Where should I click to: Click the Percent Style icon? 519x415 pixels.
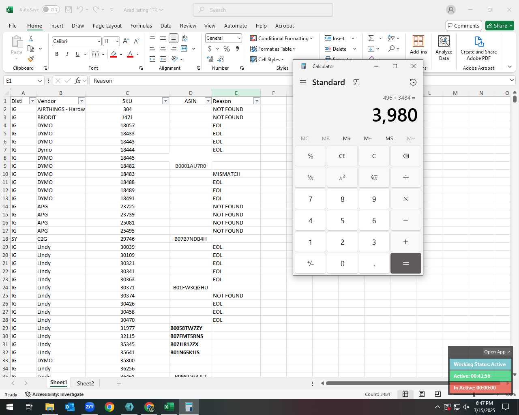click(227, 49)
